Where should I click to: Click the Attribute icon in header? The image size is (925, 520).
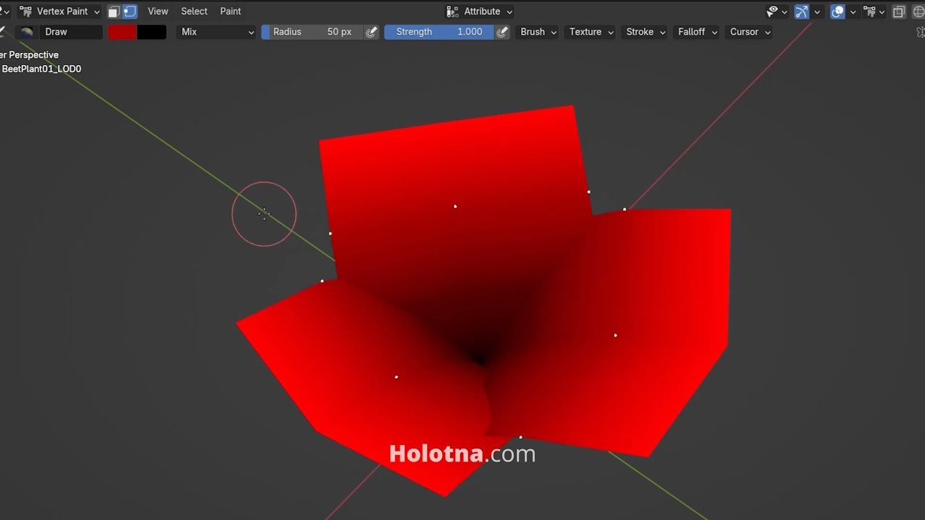452,12
